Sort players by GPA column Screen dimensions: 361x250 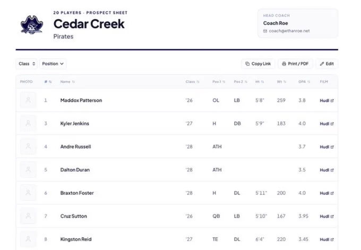[x=304, y=82]
